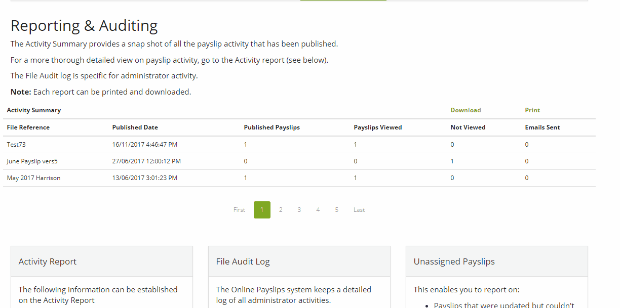620x308 pixels.
Task: Select page 4 of the Activity Summary
Action: pyautogui.click(x=318, y=209)
